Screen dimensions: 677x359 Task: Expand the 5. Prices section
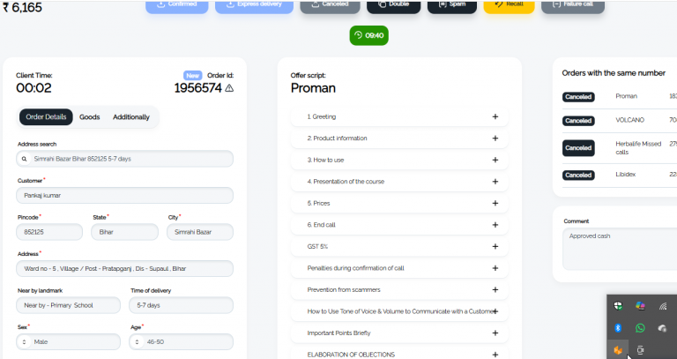click(399, 203)
